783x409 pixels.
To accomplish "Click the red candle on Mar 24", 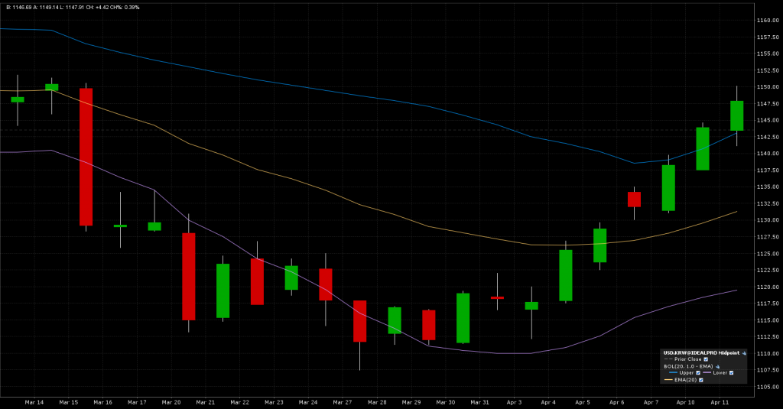I will coord(326,284).
